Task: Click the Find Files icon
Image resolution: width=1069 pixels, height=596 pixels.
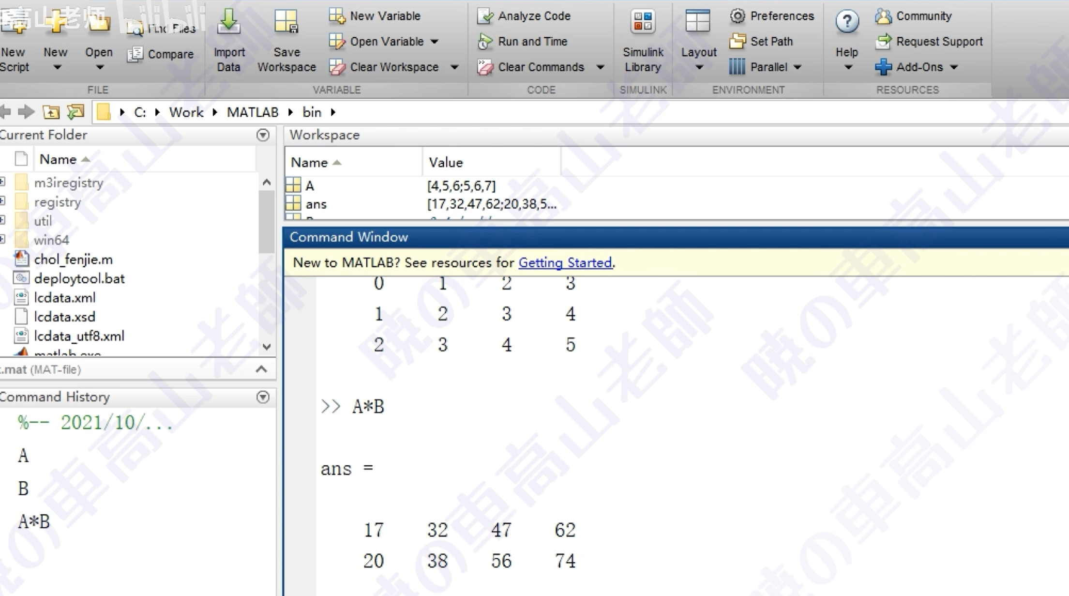Action: 135,29
